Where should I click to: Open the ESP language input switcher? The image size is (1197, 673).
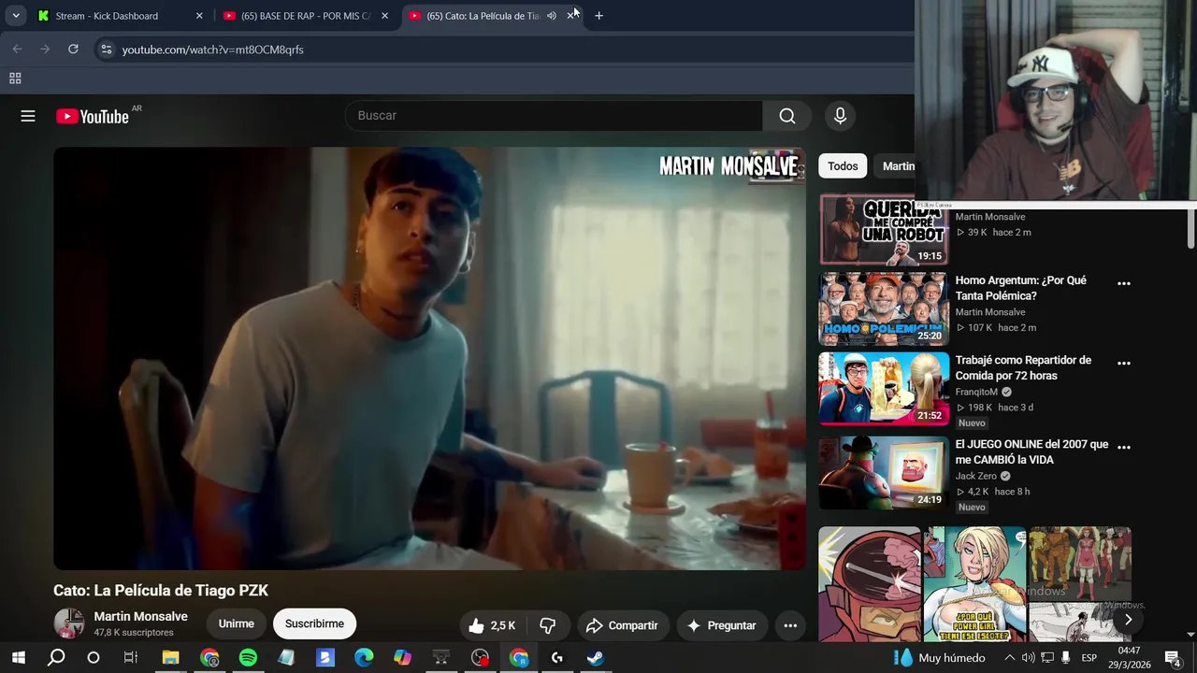(x=1089, y=658)
